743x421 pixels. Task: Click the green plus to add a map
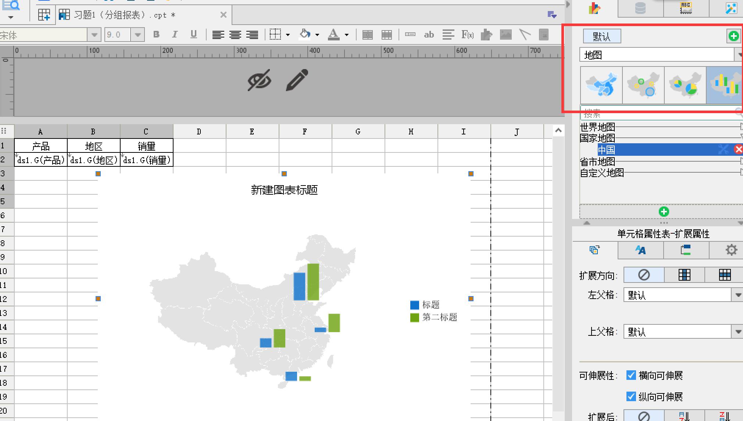[x=664, y=212]
